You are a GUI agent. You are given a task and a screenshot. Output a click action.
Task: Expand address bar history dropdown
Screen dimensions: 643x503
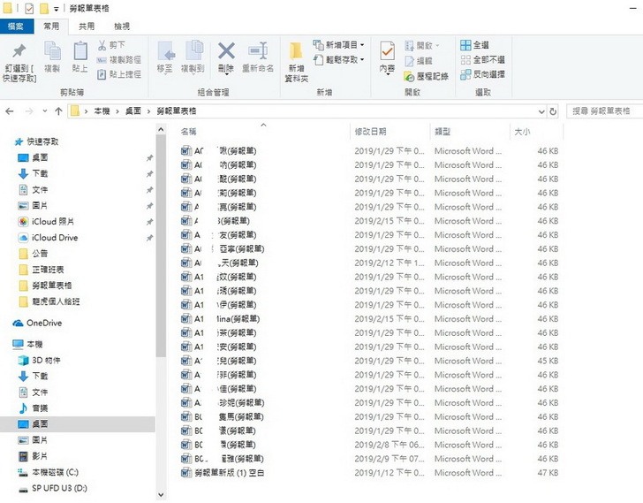point(541,111)
